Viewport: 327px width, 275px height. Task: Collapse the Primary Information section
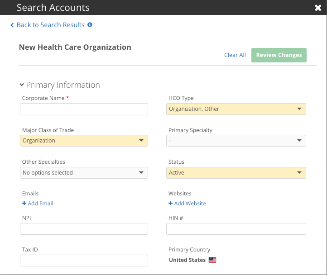(x=21, y=85)
